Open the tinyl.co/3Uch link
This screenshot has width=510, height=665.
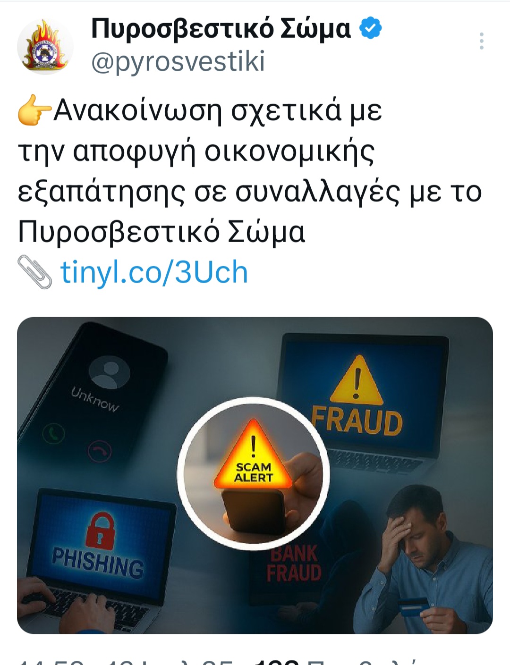click(x=154, y=272)
